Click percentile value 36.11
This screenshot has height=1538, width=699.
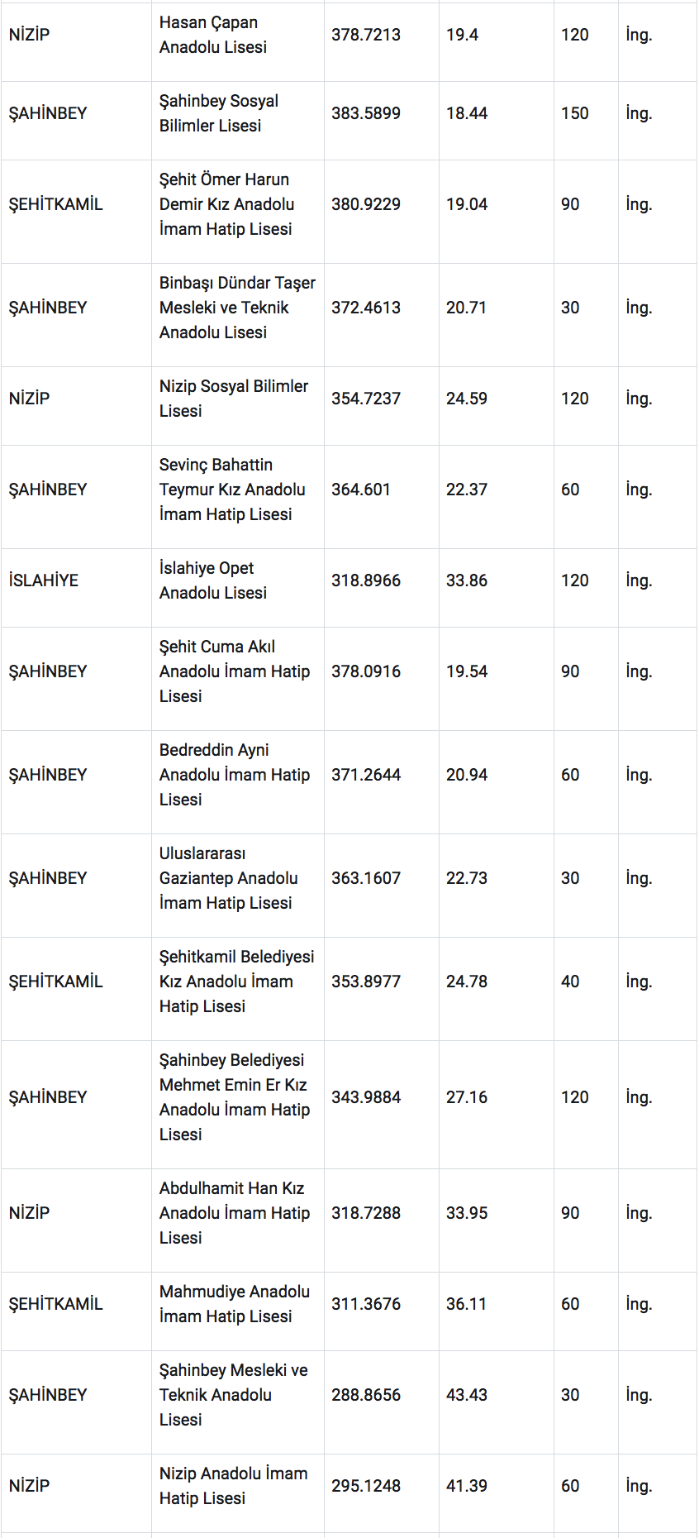[467, 1304]
